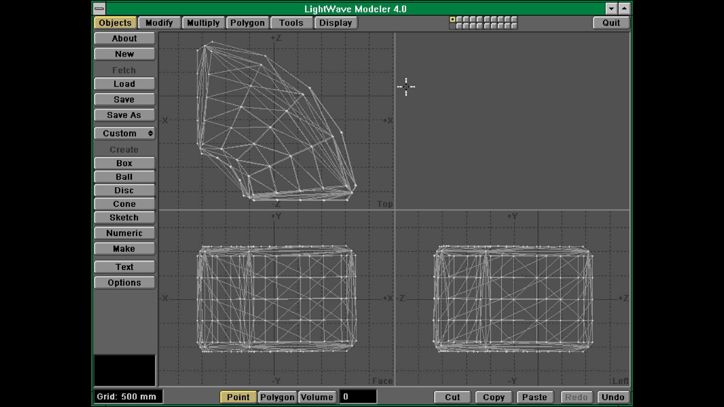Set layer 2 as background in bottom row

click(x=459, y=26)
